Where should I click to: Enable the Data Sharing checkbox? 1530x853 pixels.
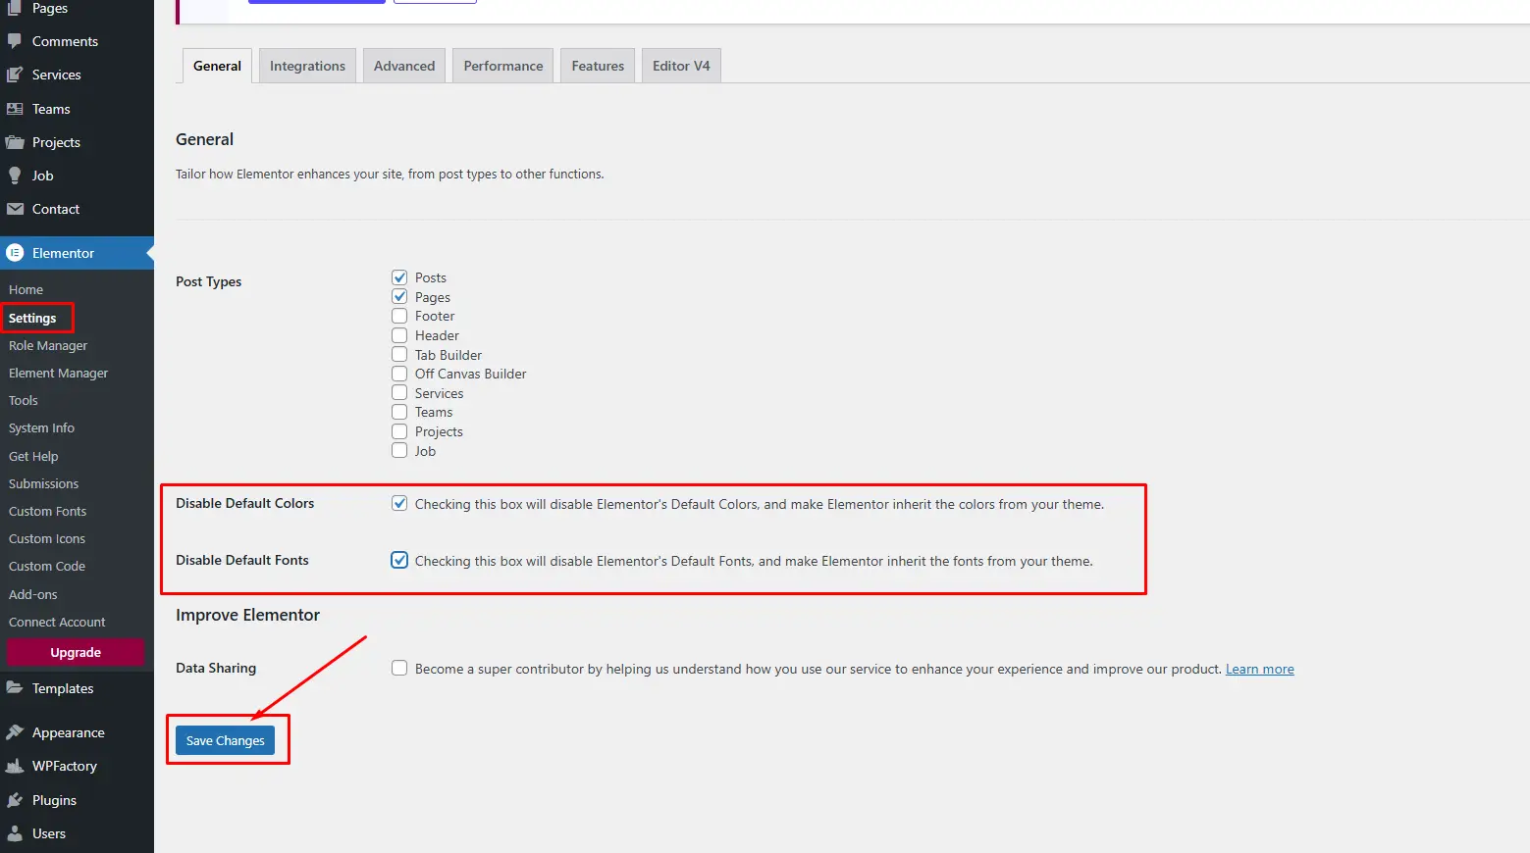[x=399, y=668]
